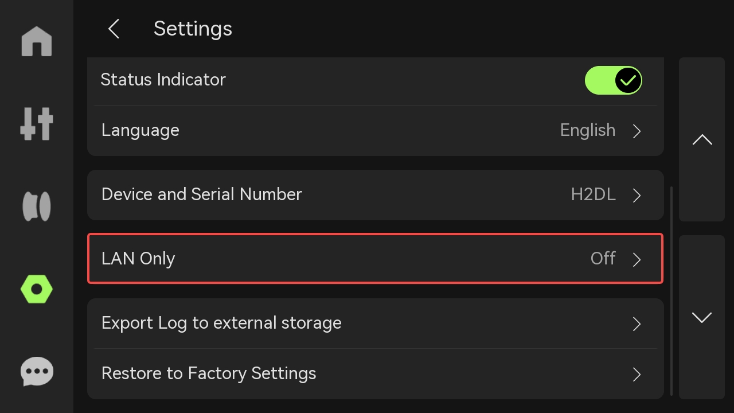The image size is (734, 413).
Task: Click the Status Indicator label text
Action: point(163,80)
